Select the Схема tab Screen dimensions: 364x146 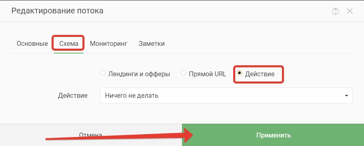(69, 43)
